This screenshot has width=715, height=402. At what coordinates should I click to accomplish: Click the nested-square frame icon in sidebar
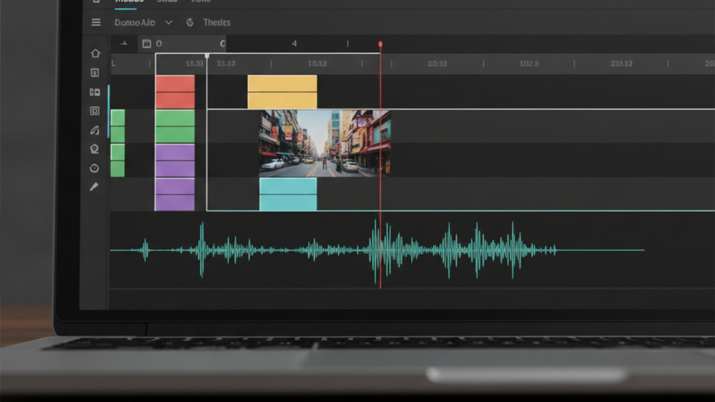click(x=95, y=111)
